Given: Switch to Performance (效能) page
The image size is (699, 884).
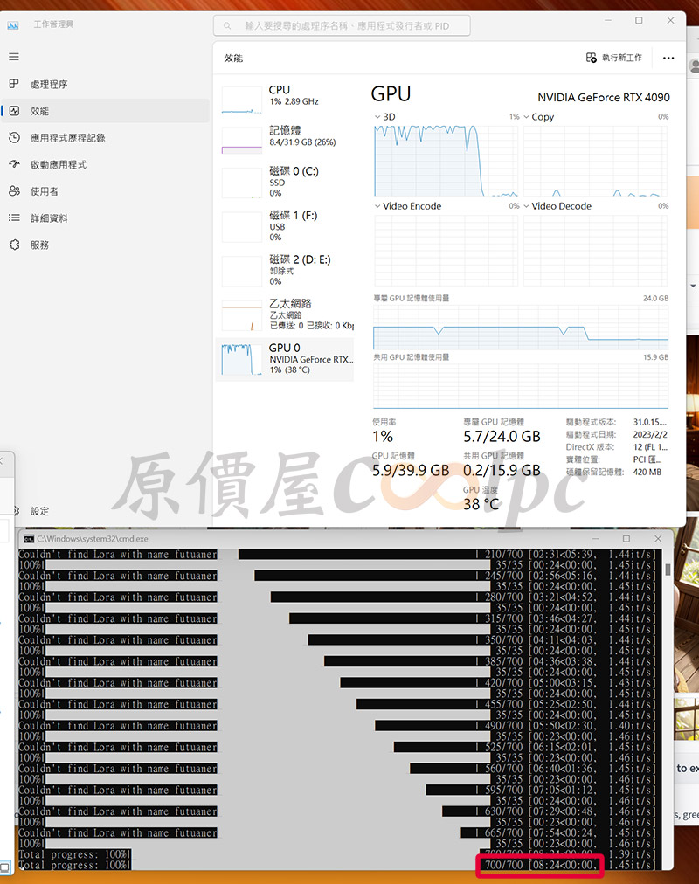Looking at the screenshot, I should point(105,110).
